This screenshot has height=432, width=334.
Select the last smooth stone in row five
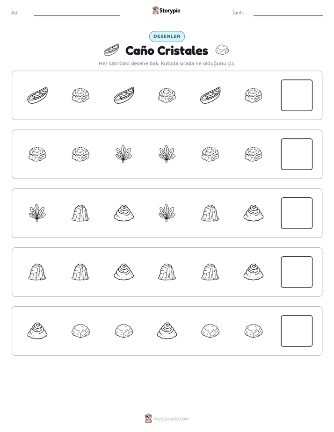click(253, 331)
